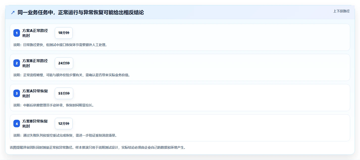Click the number 2 badge

[x=17, y=63]
